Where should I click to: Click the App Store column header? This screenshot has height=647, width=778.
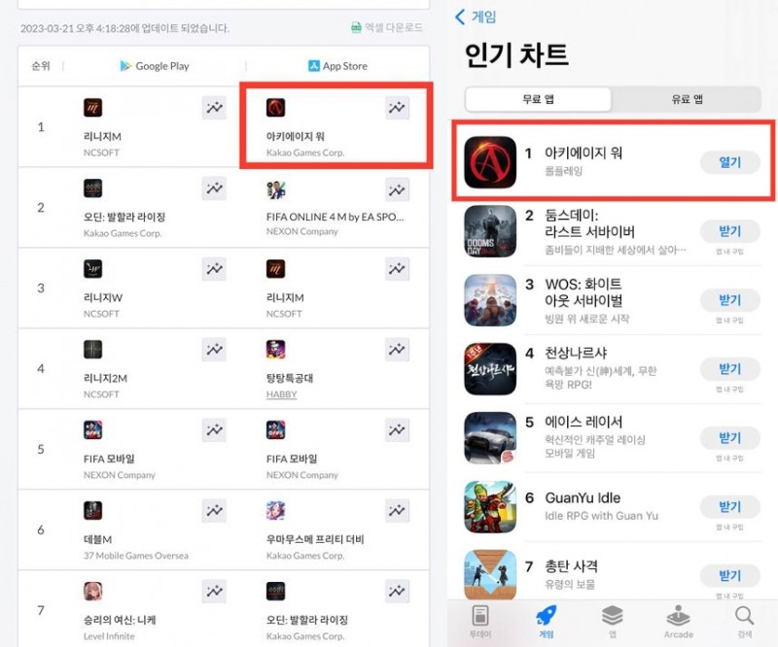337,66
